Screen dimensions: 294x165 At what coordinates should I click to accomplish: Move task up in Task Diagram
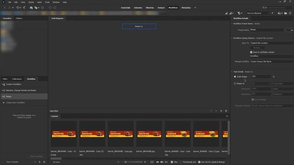pos(211,111)
